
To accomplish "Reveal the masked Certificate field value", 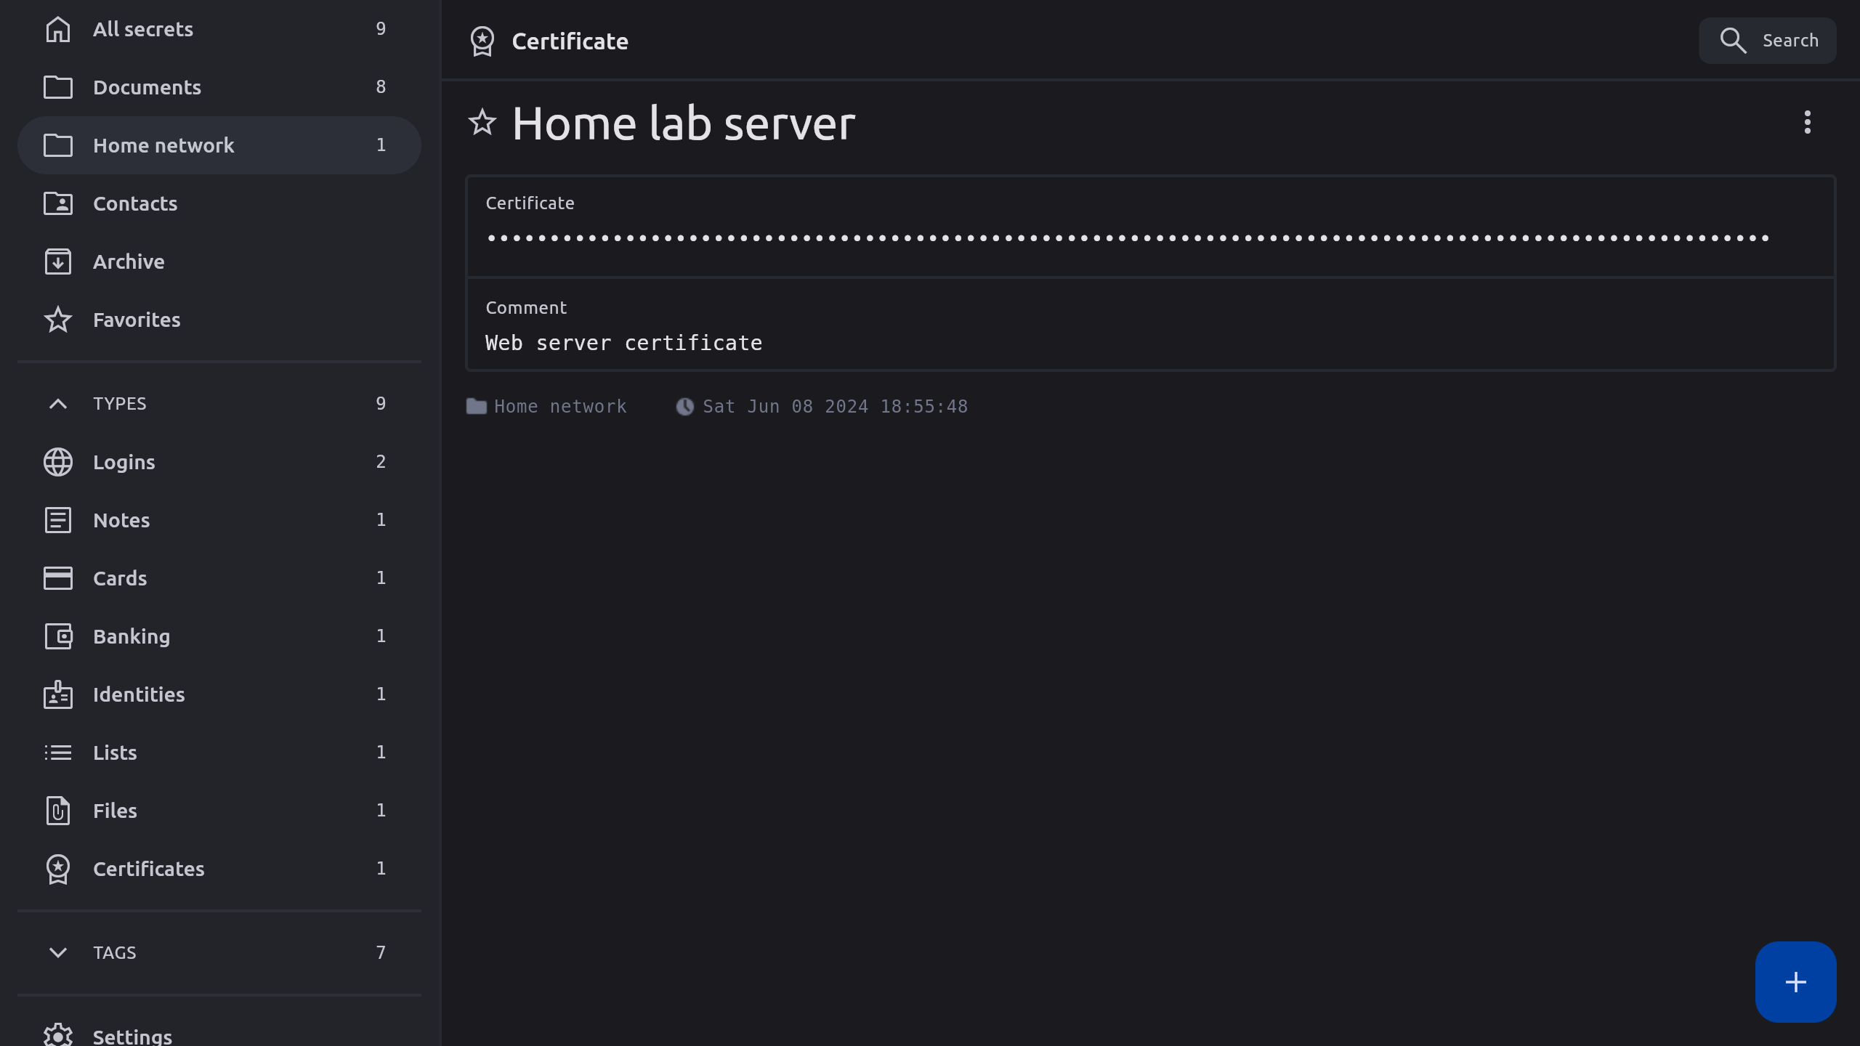I will (1126, 238).
